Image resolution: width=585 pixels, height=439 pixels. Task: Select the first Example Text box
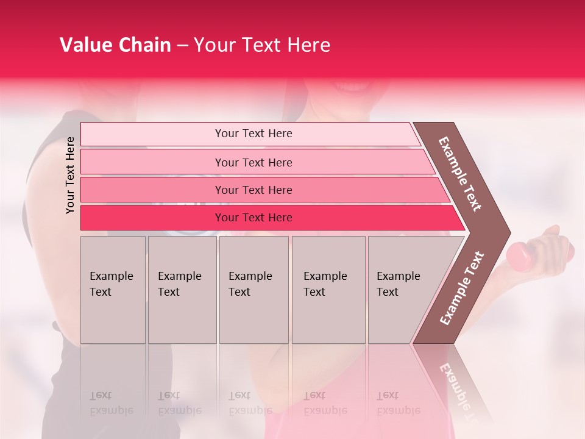point(113,290)
